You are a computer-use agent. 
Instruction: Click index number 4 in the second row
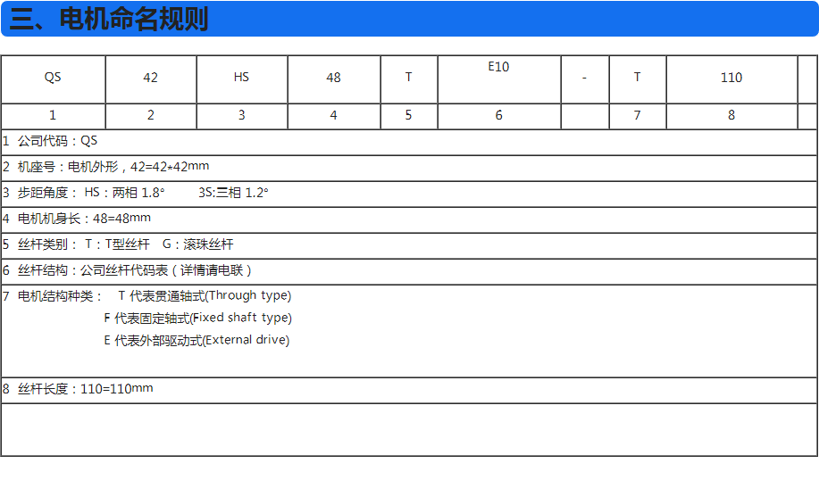click(x=333, y=115)
